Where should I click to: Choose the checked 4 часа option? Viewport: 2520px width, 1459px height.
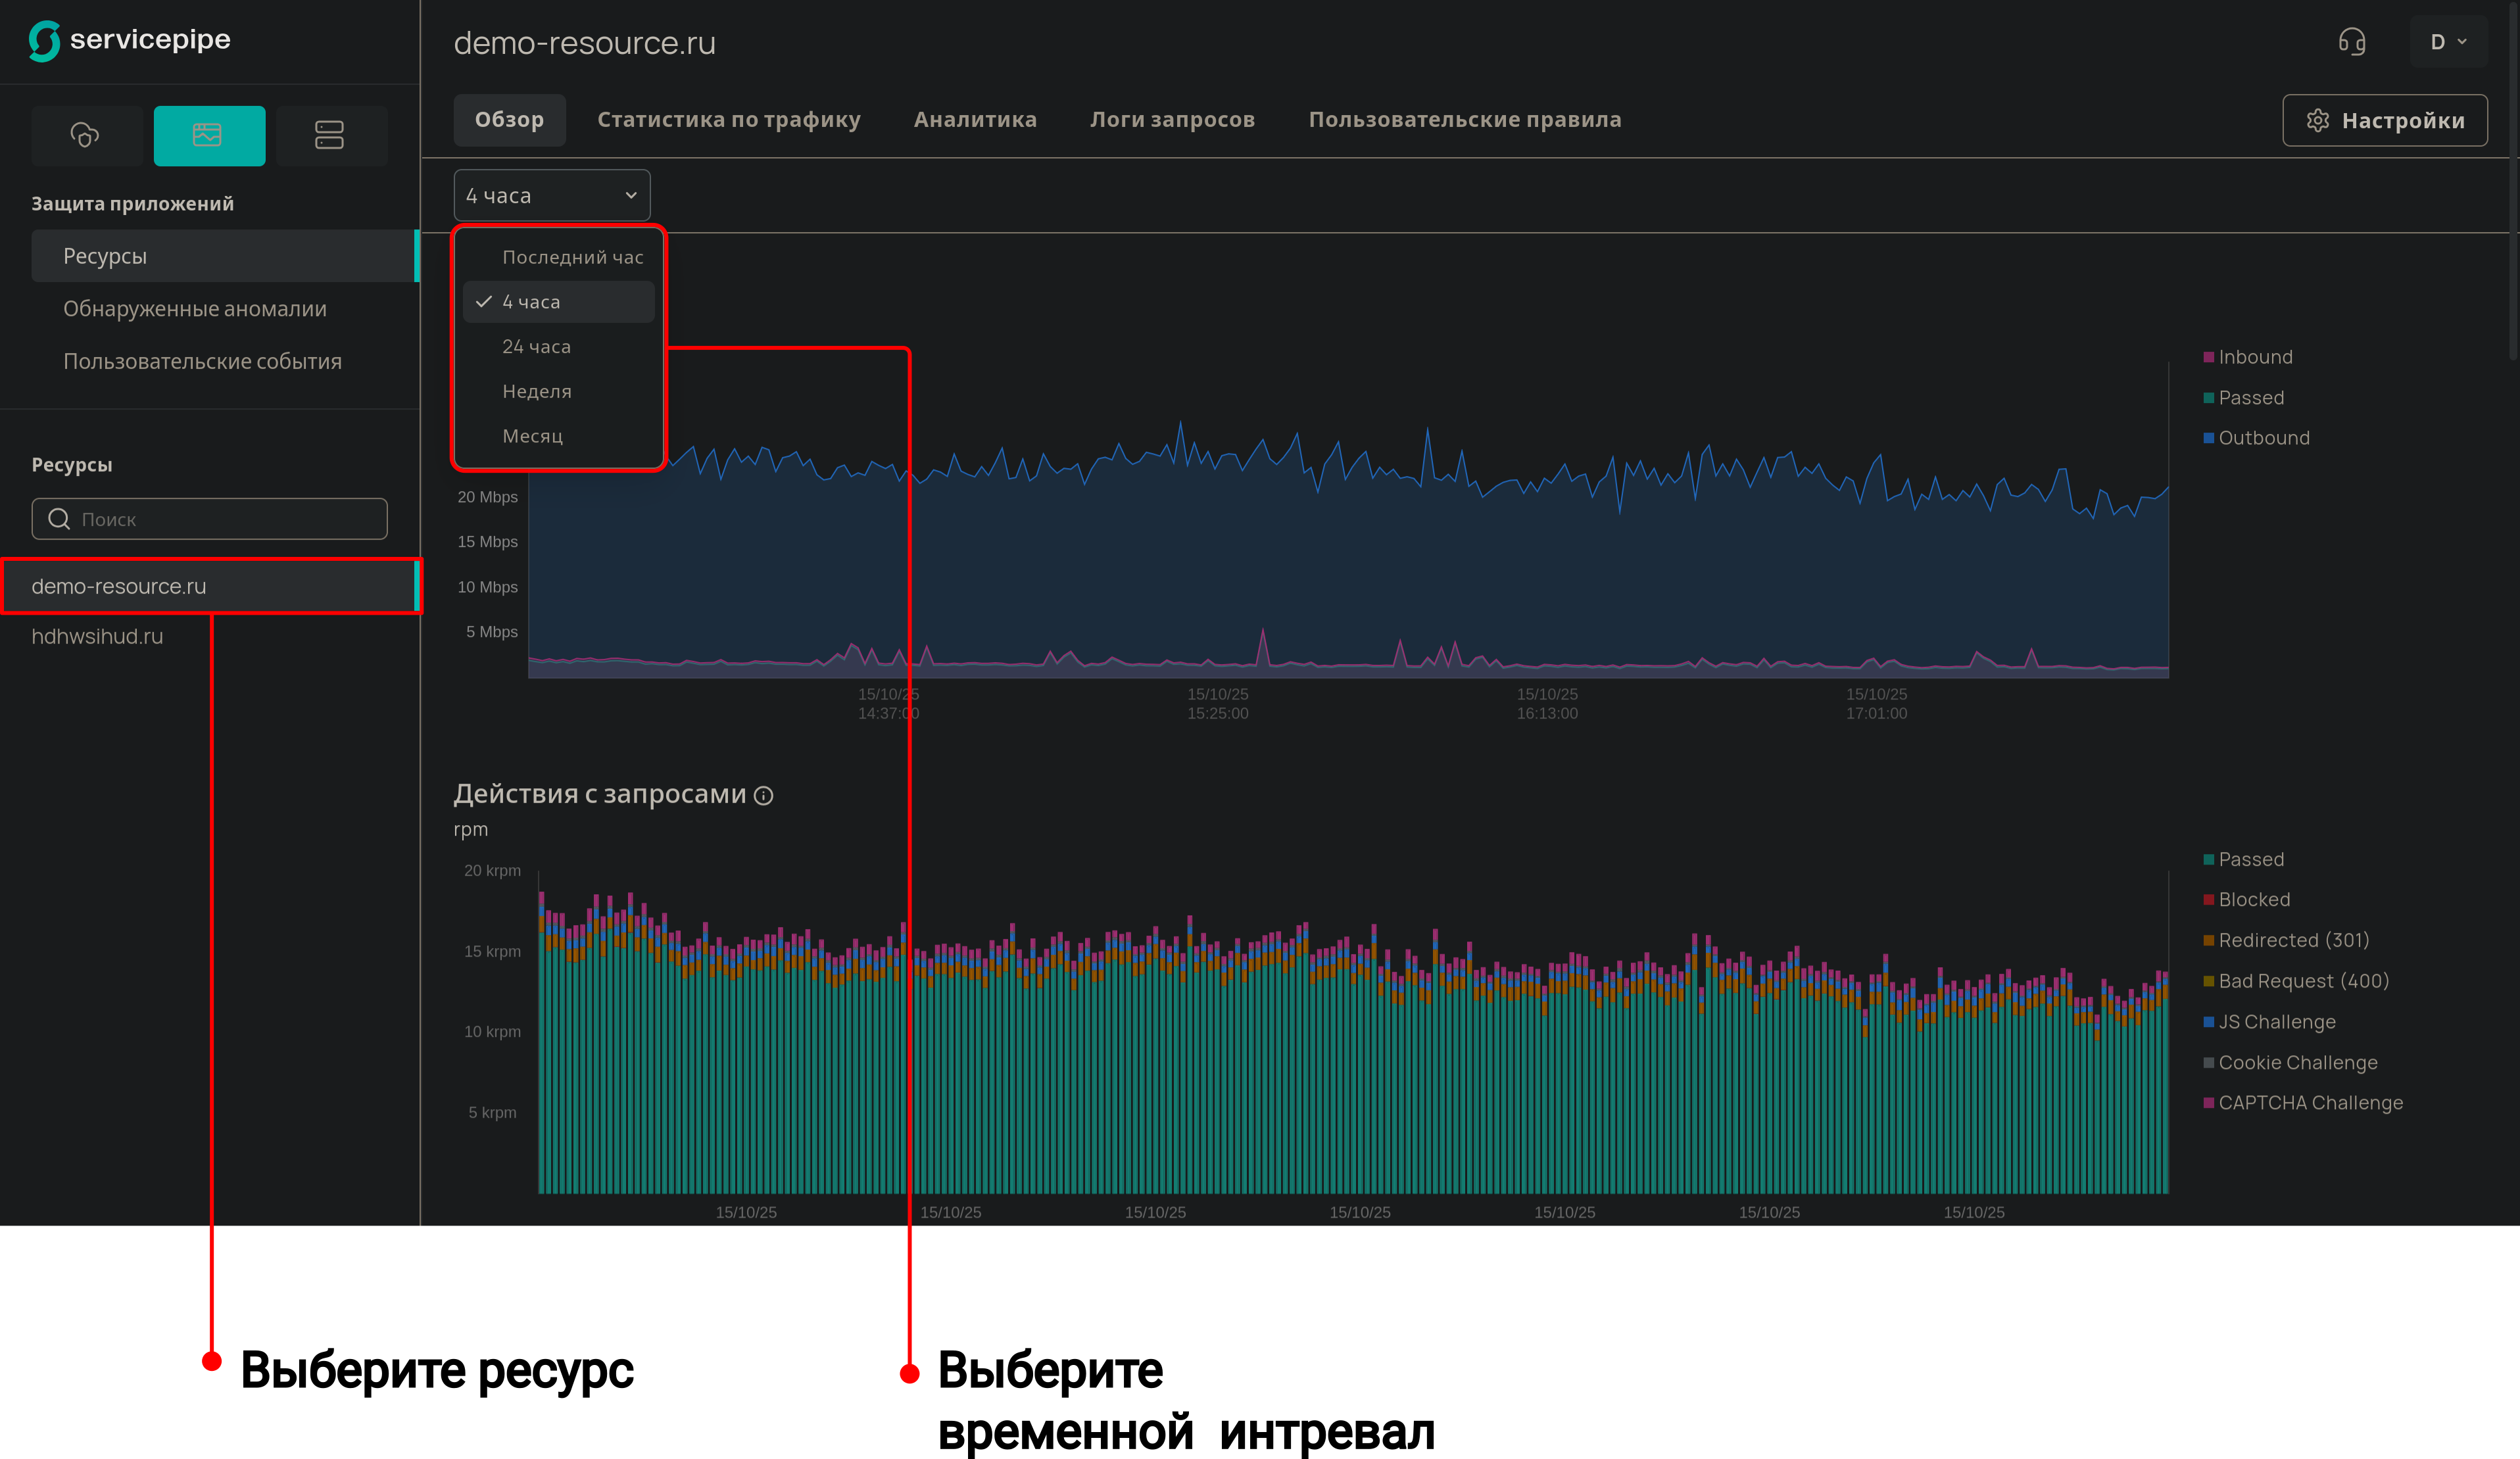[559, 302]
